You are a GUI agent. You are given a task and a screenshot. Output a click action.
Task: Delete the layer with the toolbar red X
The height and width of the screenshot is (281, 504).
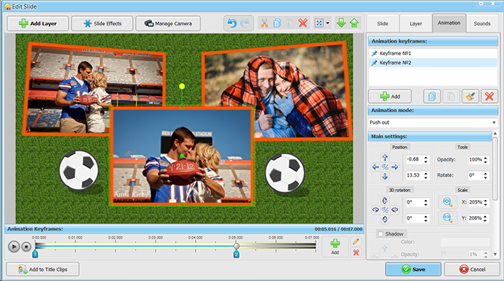click(x=303, y=23)
